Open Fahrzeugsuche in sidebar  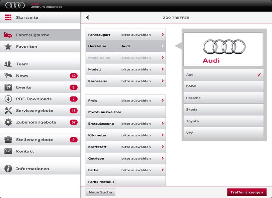click(40, 35)
